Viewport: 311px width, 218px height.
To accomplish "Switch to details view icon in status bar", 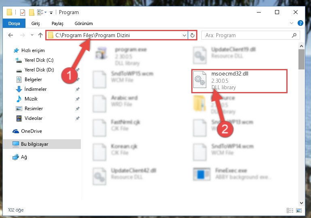I will click(x=290, y=210).
